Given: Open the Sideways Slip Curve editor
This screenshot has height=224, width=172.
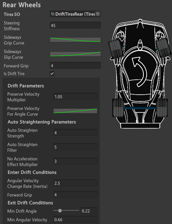Looking at the screenshot, I should click(x=75, y=54).
